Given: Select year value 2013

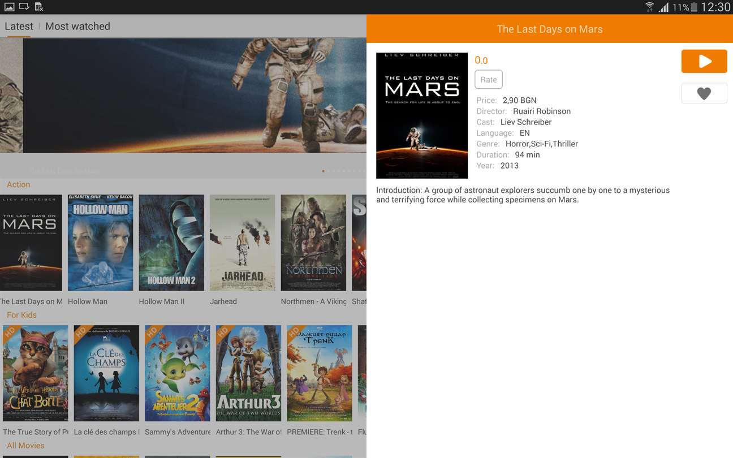Looking at the screenshot, I should [x=510, y=166].
